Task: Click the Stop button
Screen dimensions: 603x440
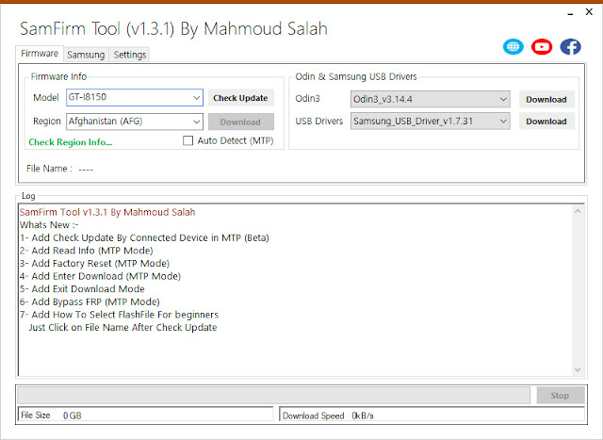Action: [560, 396]
